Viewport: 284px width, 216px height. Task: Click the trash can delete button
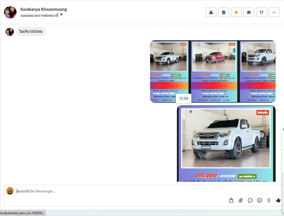pos(224,12)
